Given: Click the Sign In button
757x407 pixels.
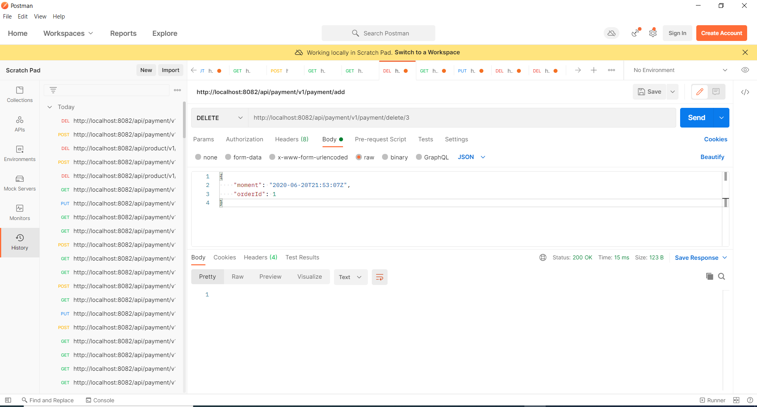Looking at the screenshot, I should point(677,33).
